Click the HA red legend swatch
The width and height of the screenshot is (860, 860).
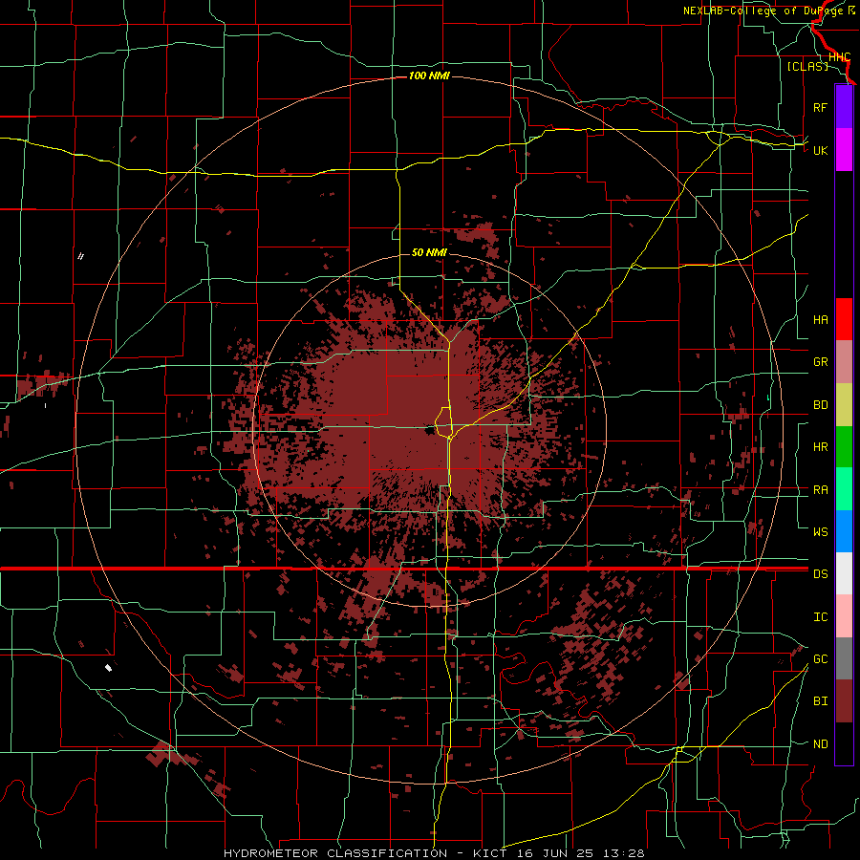coord(844,319)
